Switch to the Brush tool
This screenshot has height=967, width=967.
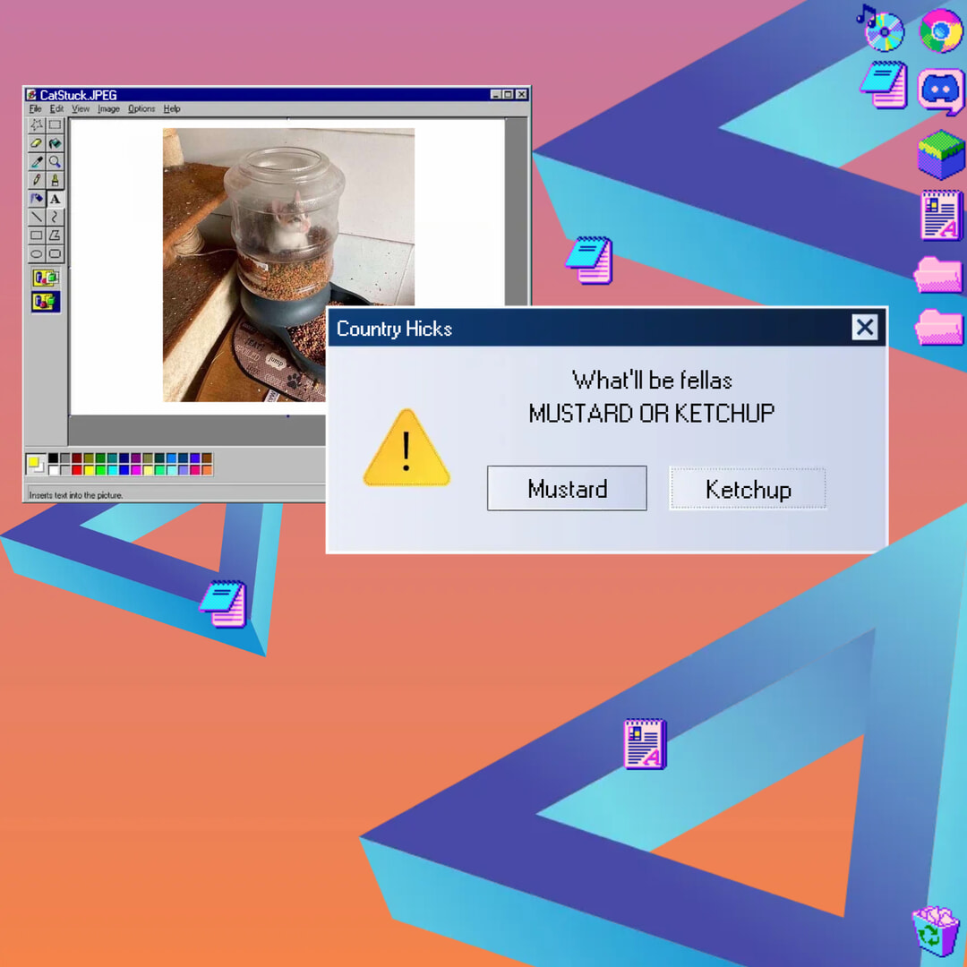(55, 180)
